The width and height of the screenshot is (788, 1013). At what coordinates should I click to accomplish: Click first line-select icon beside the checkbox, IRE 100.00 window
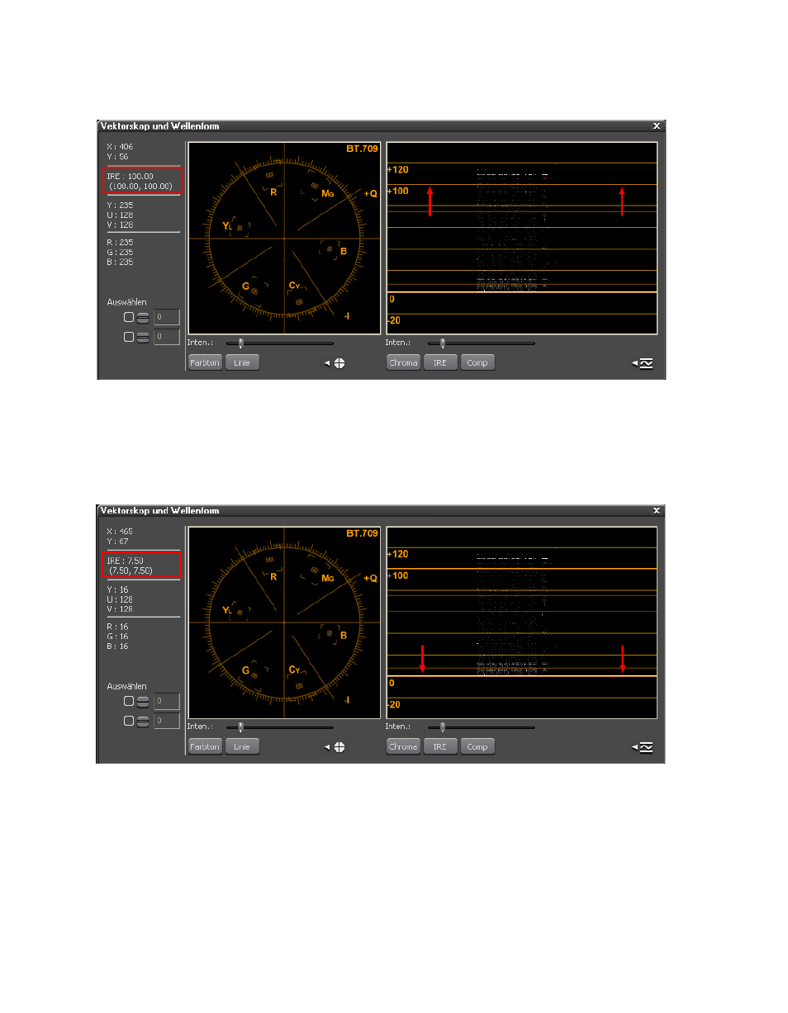[x=143, y=317]
